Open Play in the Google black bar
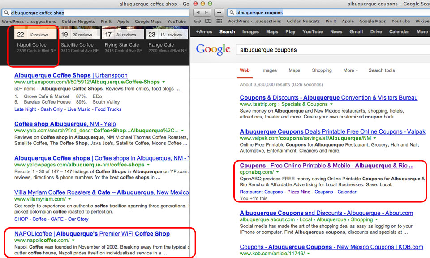This screenshot has width=430, height=258. [x=290, y=31]
